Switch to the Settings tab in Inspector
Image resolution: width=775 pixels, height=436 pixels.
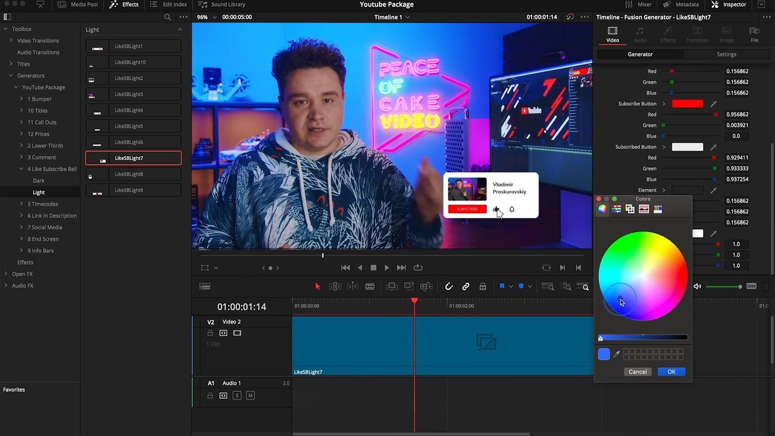pos(726,54)
